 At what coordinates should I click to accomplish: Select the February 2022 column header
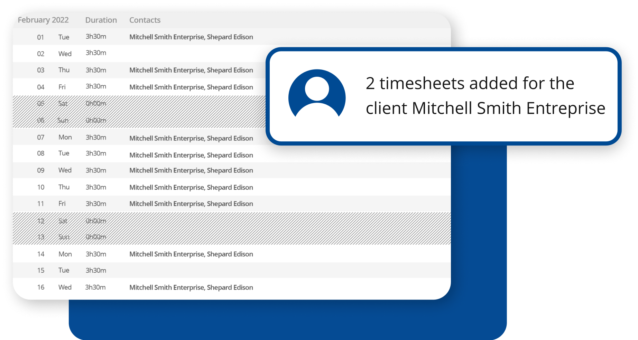point(43,20)
